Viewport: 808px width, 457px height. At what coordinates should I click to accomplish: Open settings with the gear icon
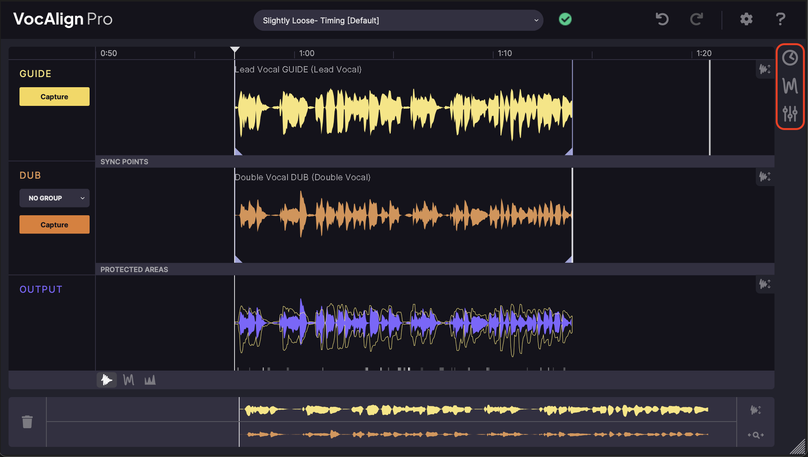click(746, 19)
